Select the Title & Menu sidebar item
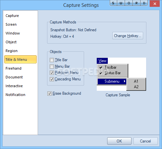Viewport: 162px width, 149px height. [20, 60]
